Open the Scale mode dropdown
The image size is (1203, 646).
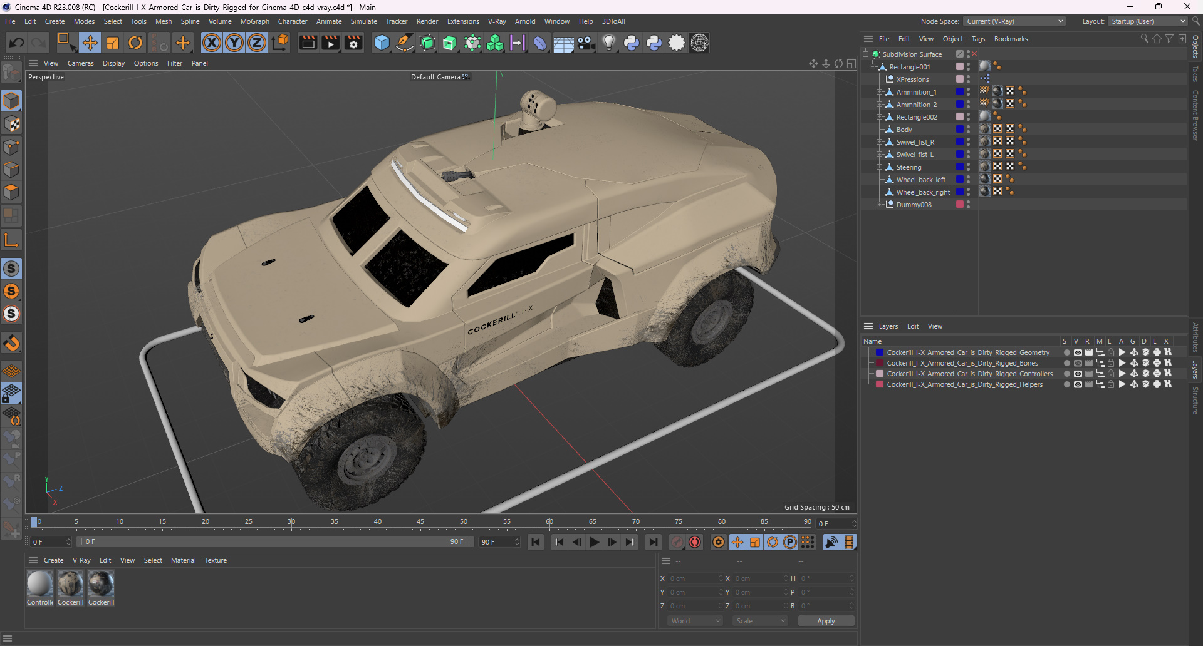coord(761,621)
